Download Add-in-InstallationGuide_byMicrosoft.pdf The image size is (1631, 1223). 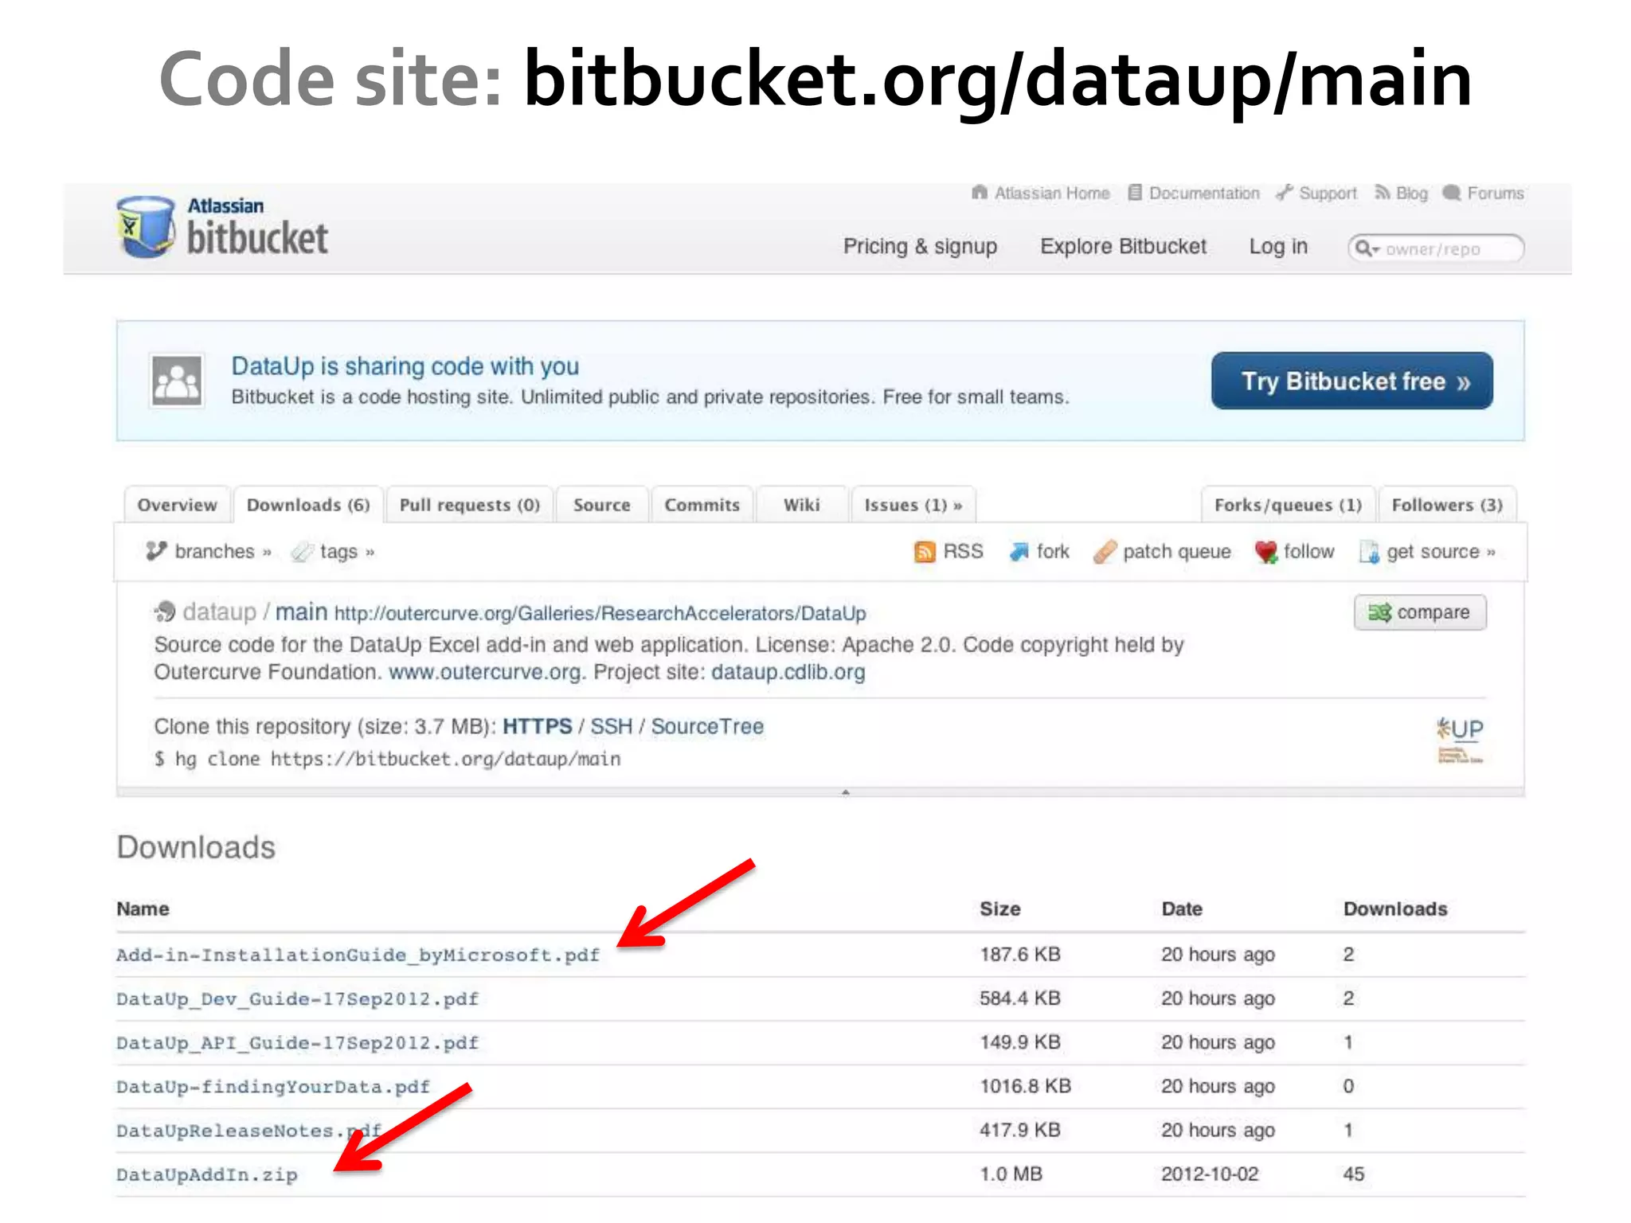pyautogui.click(x=358, y=955)
